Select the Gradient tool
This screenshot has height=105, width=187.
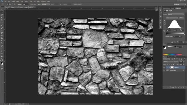click(x=2, y=38)
